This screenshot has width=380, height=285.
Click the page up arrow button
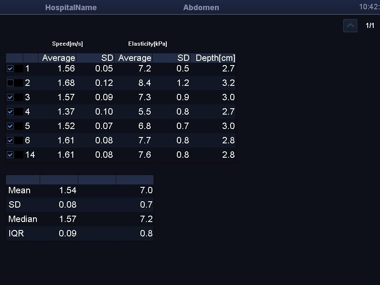pos(350,26)
